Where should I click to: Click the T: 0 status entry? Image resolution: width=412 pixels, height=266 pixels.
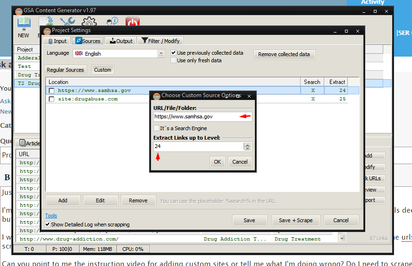coord(29,249)
